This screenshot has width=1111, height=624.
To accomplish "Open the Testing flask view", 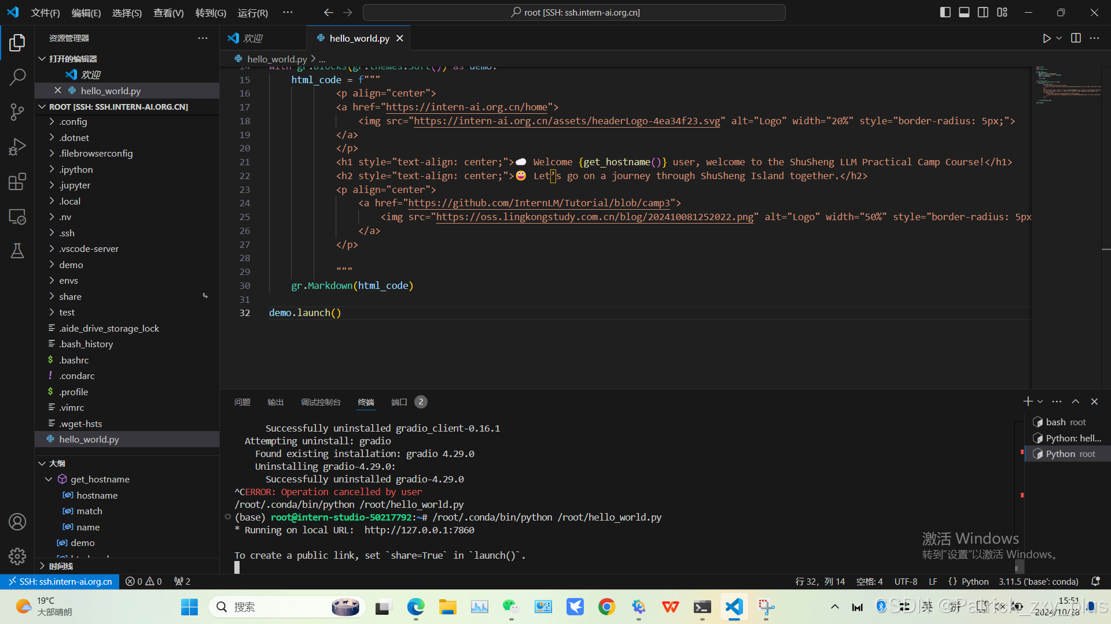I will (17, 251).
